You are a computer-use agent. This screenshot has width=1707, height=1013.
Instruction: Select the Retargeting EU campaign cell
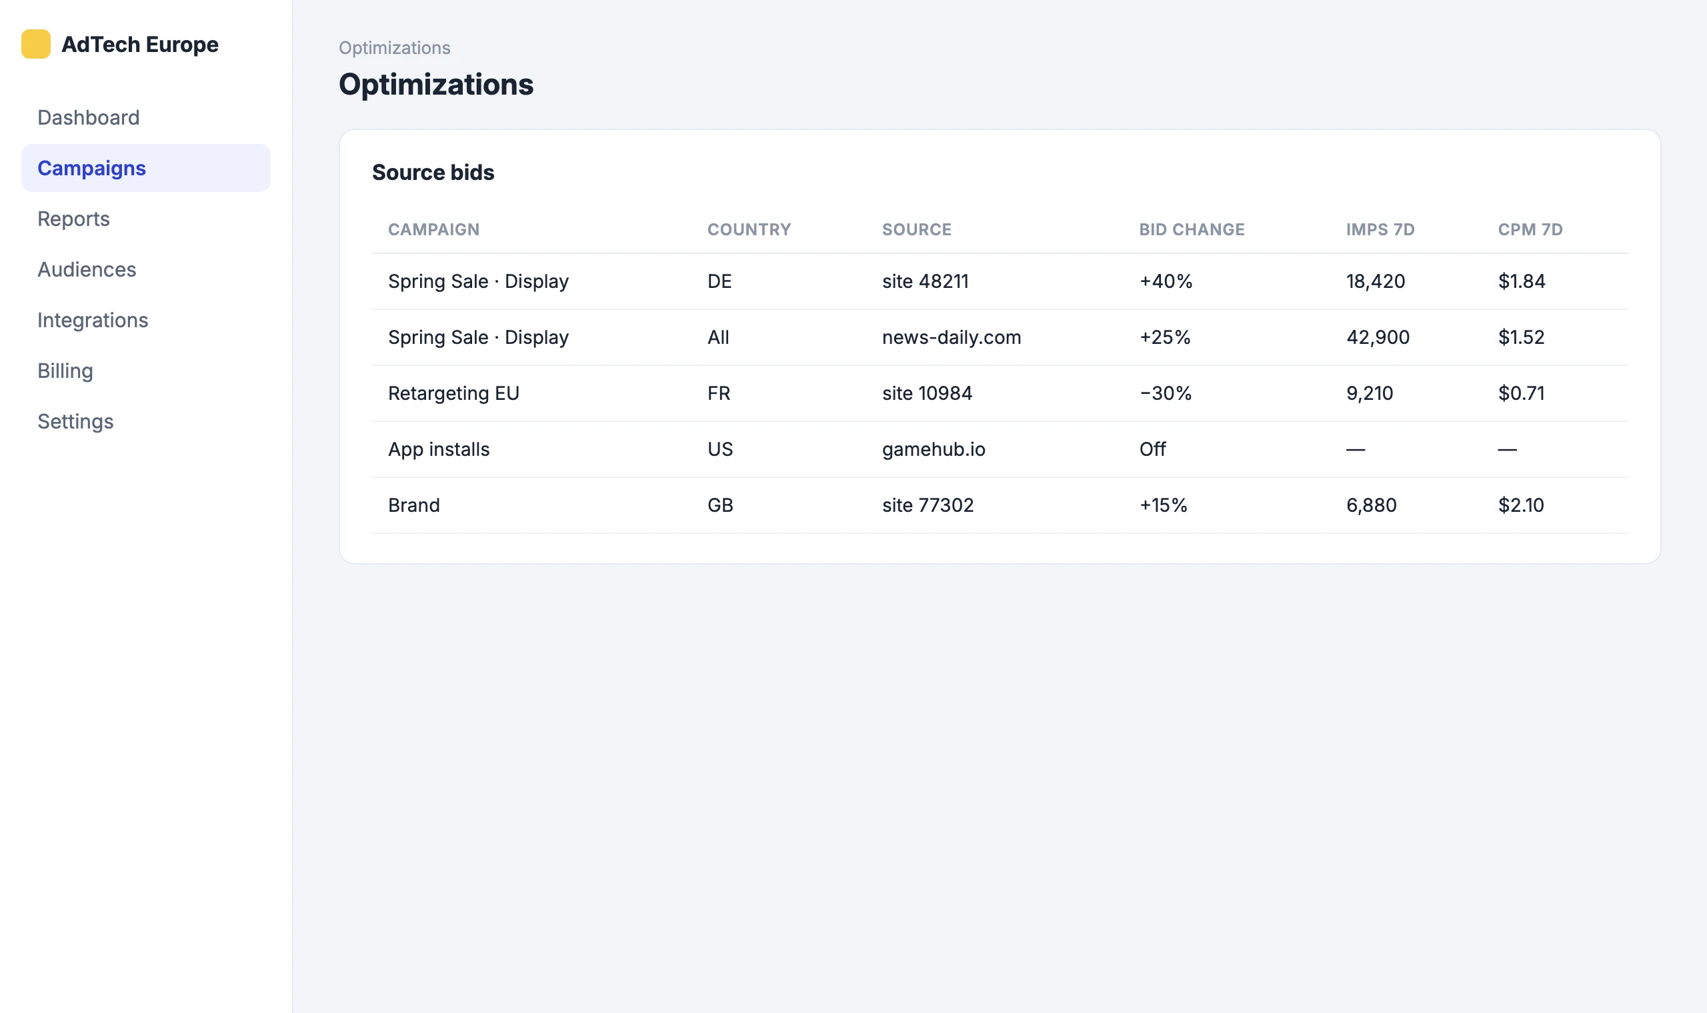pos(453,393)
